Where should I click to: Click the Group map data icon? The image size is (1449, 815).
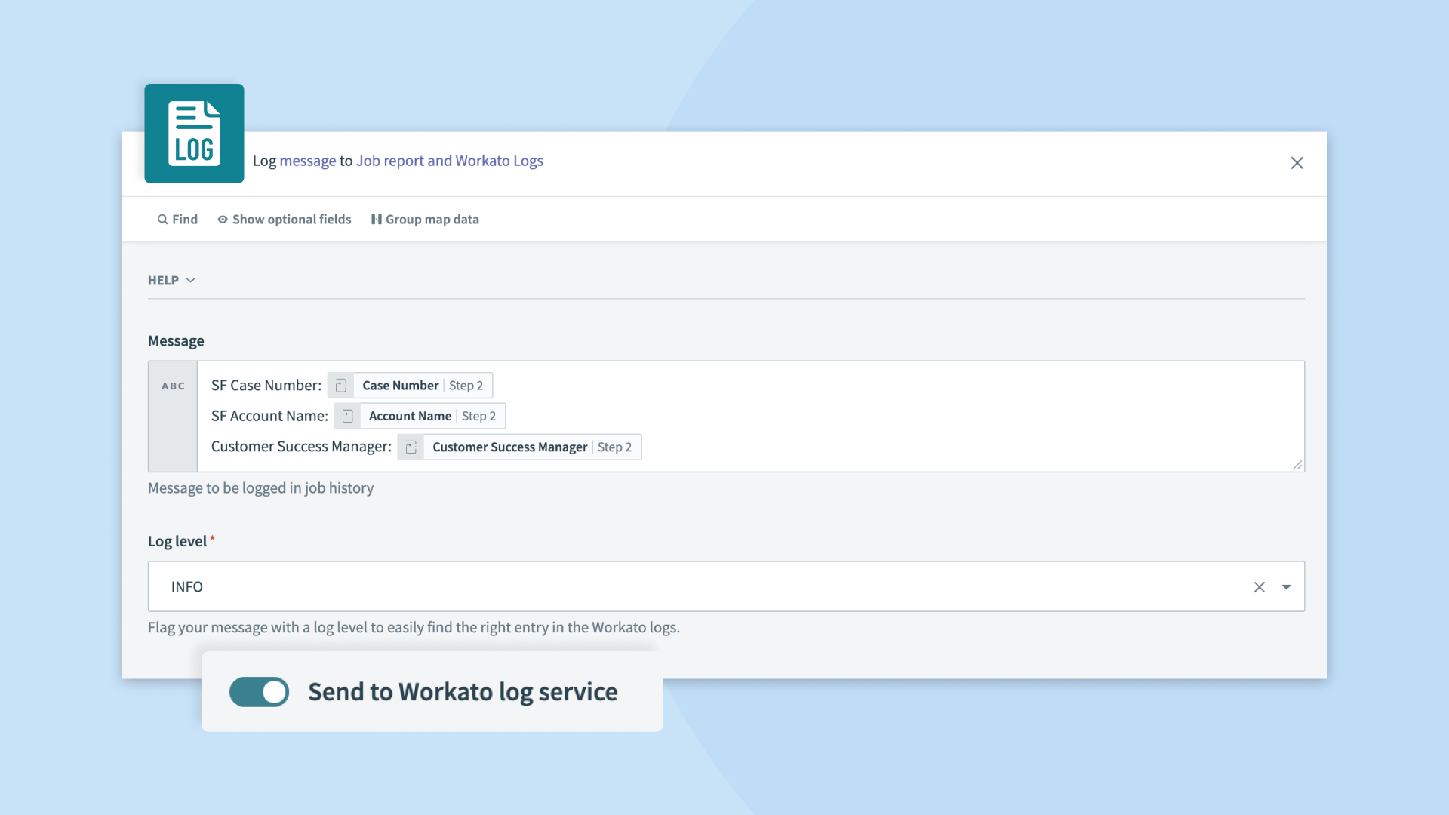click(x=376, y=220)
